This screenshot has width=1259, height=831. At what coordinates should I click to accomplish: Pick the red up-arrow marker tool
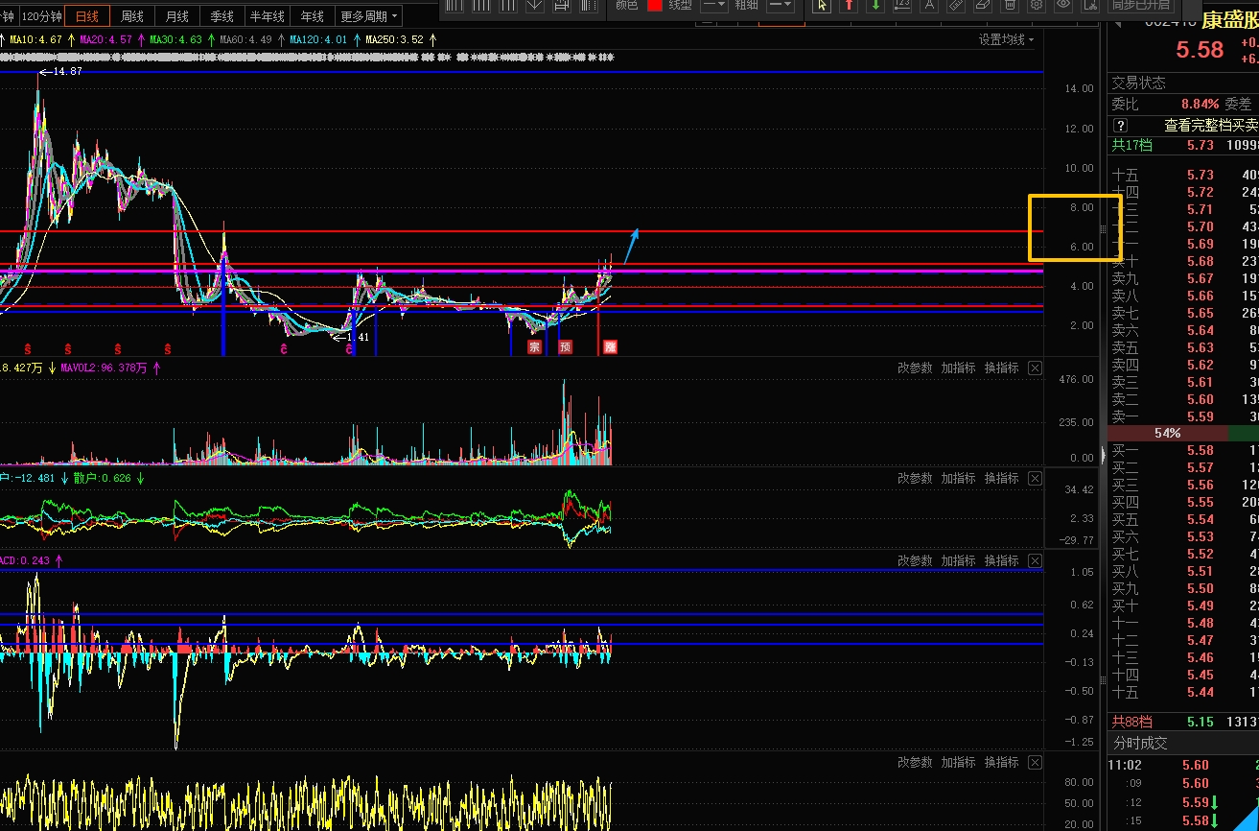(x=849, y=6)
